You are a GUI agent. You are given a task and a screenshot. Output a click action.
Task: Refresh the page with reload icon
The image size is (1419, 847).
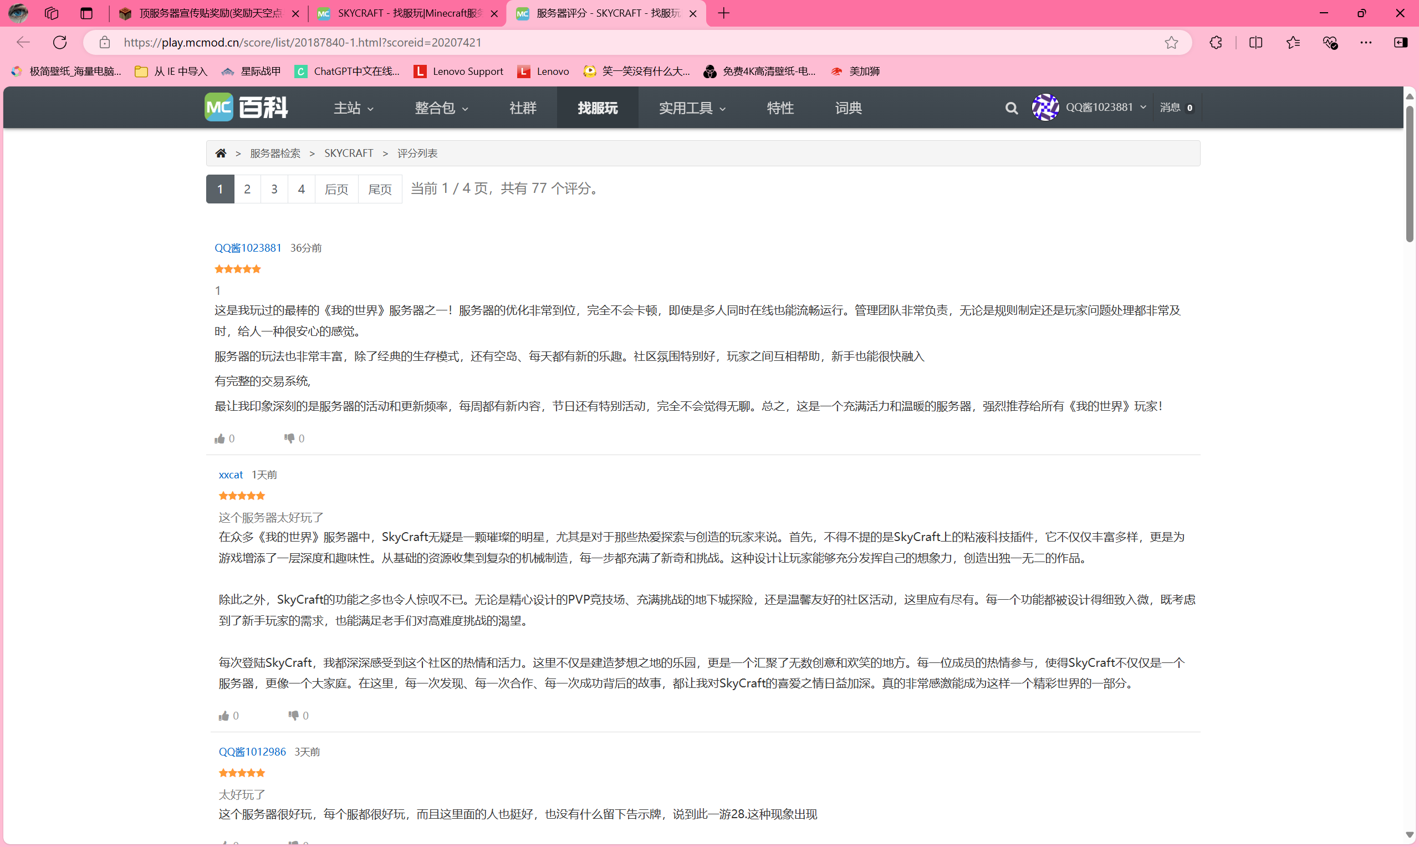60,42
